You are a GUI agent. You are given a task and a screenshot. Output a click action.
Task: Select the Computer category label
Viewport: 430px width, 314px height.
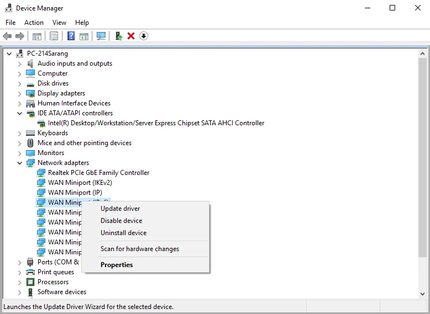coord(53,73)
